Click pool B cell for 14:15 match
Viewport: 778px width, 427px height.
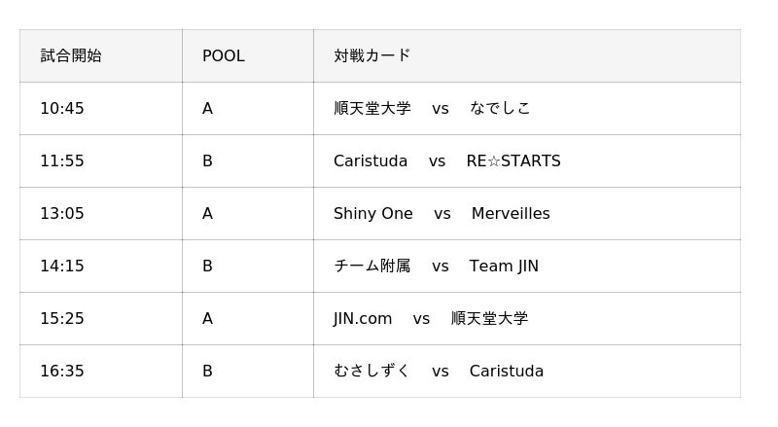(x=207, y=267)
